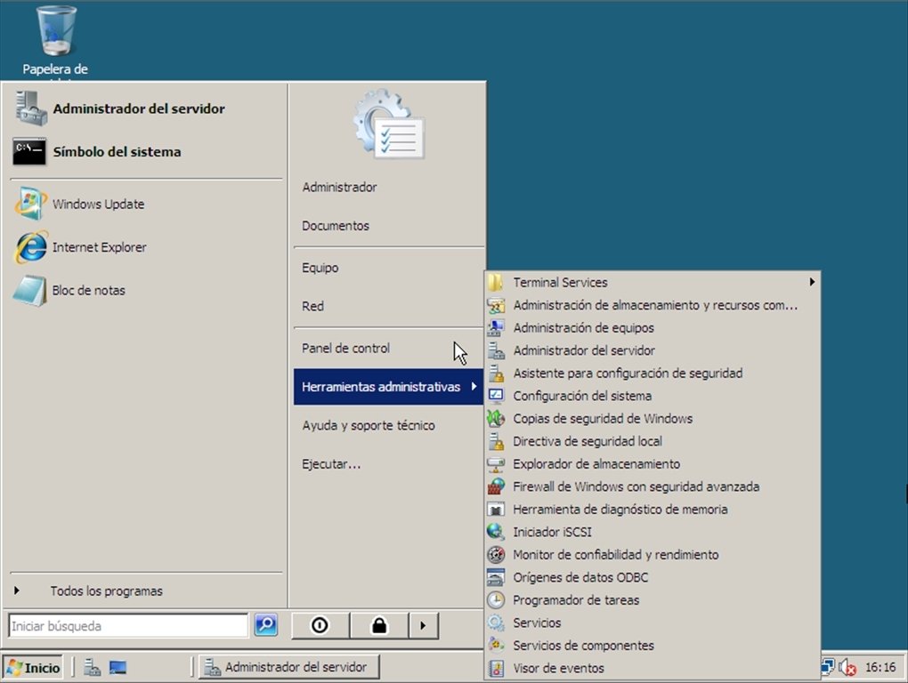
Task: Click Directiva de seguridad local icon
Action: click(496, 441)
